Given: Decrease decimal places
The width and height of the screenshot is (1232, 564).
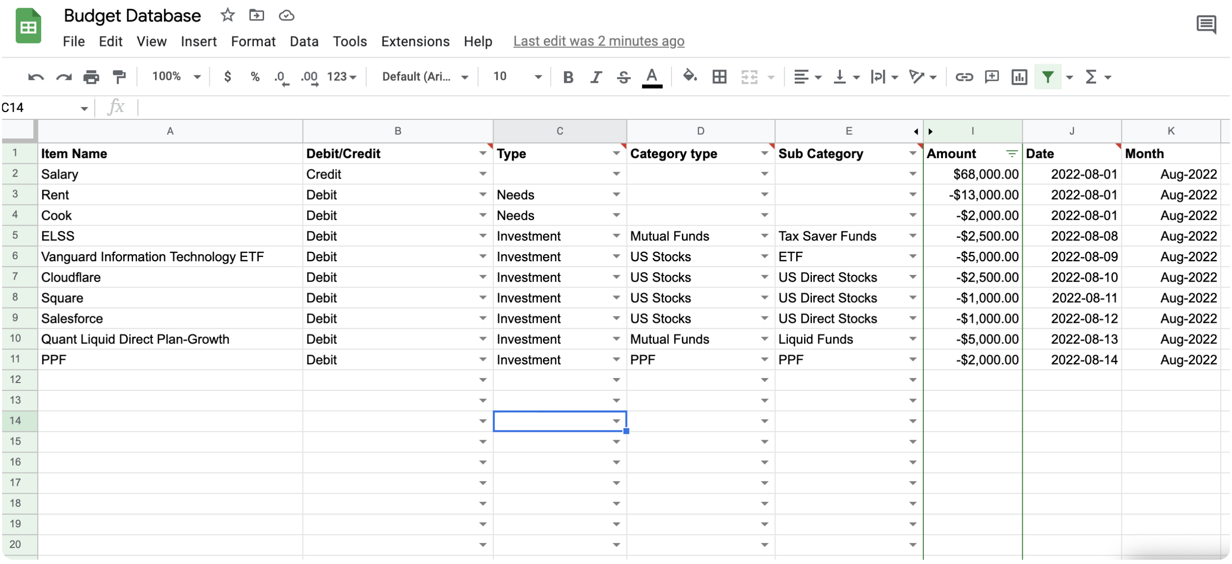Looking at the screenshot, I should click(x=281, y=77).
